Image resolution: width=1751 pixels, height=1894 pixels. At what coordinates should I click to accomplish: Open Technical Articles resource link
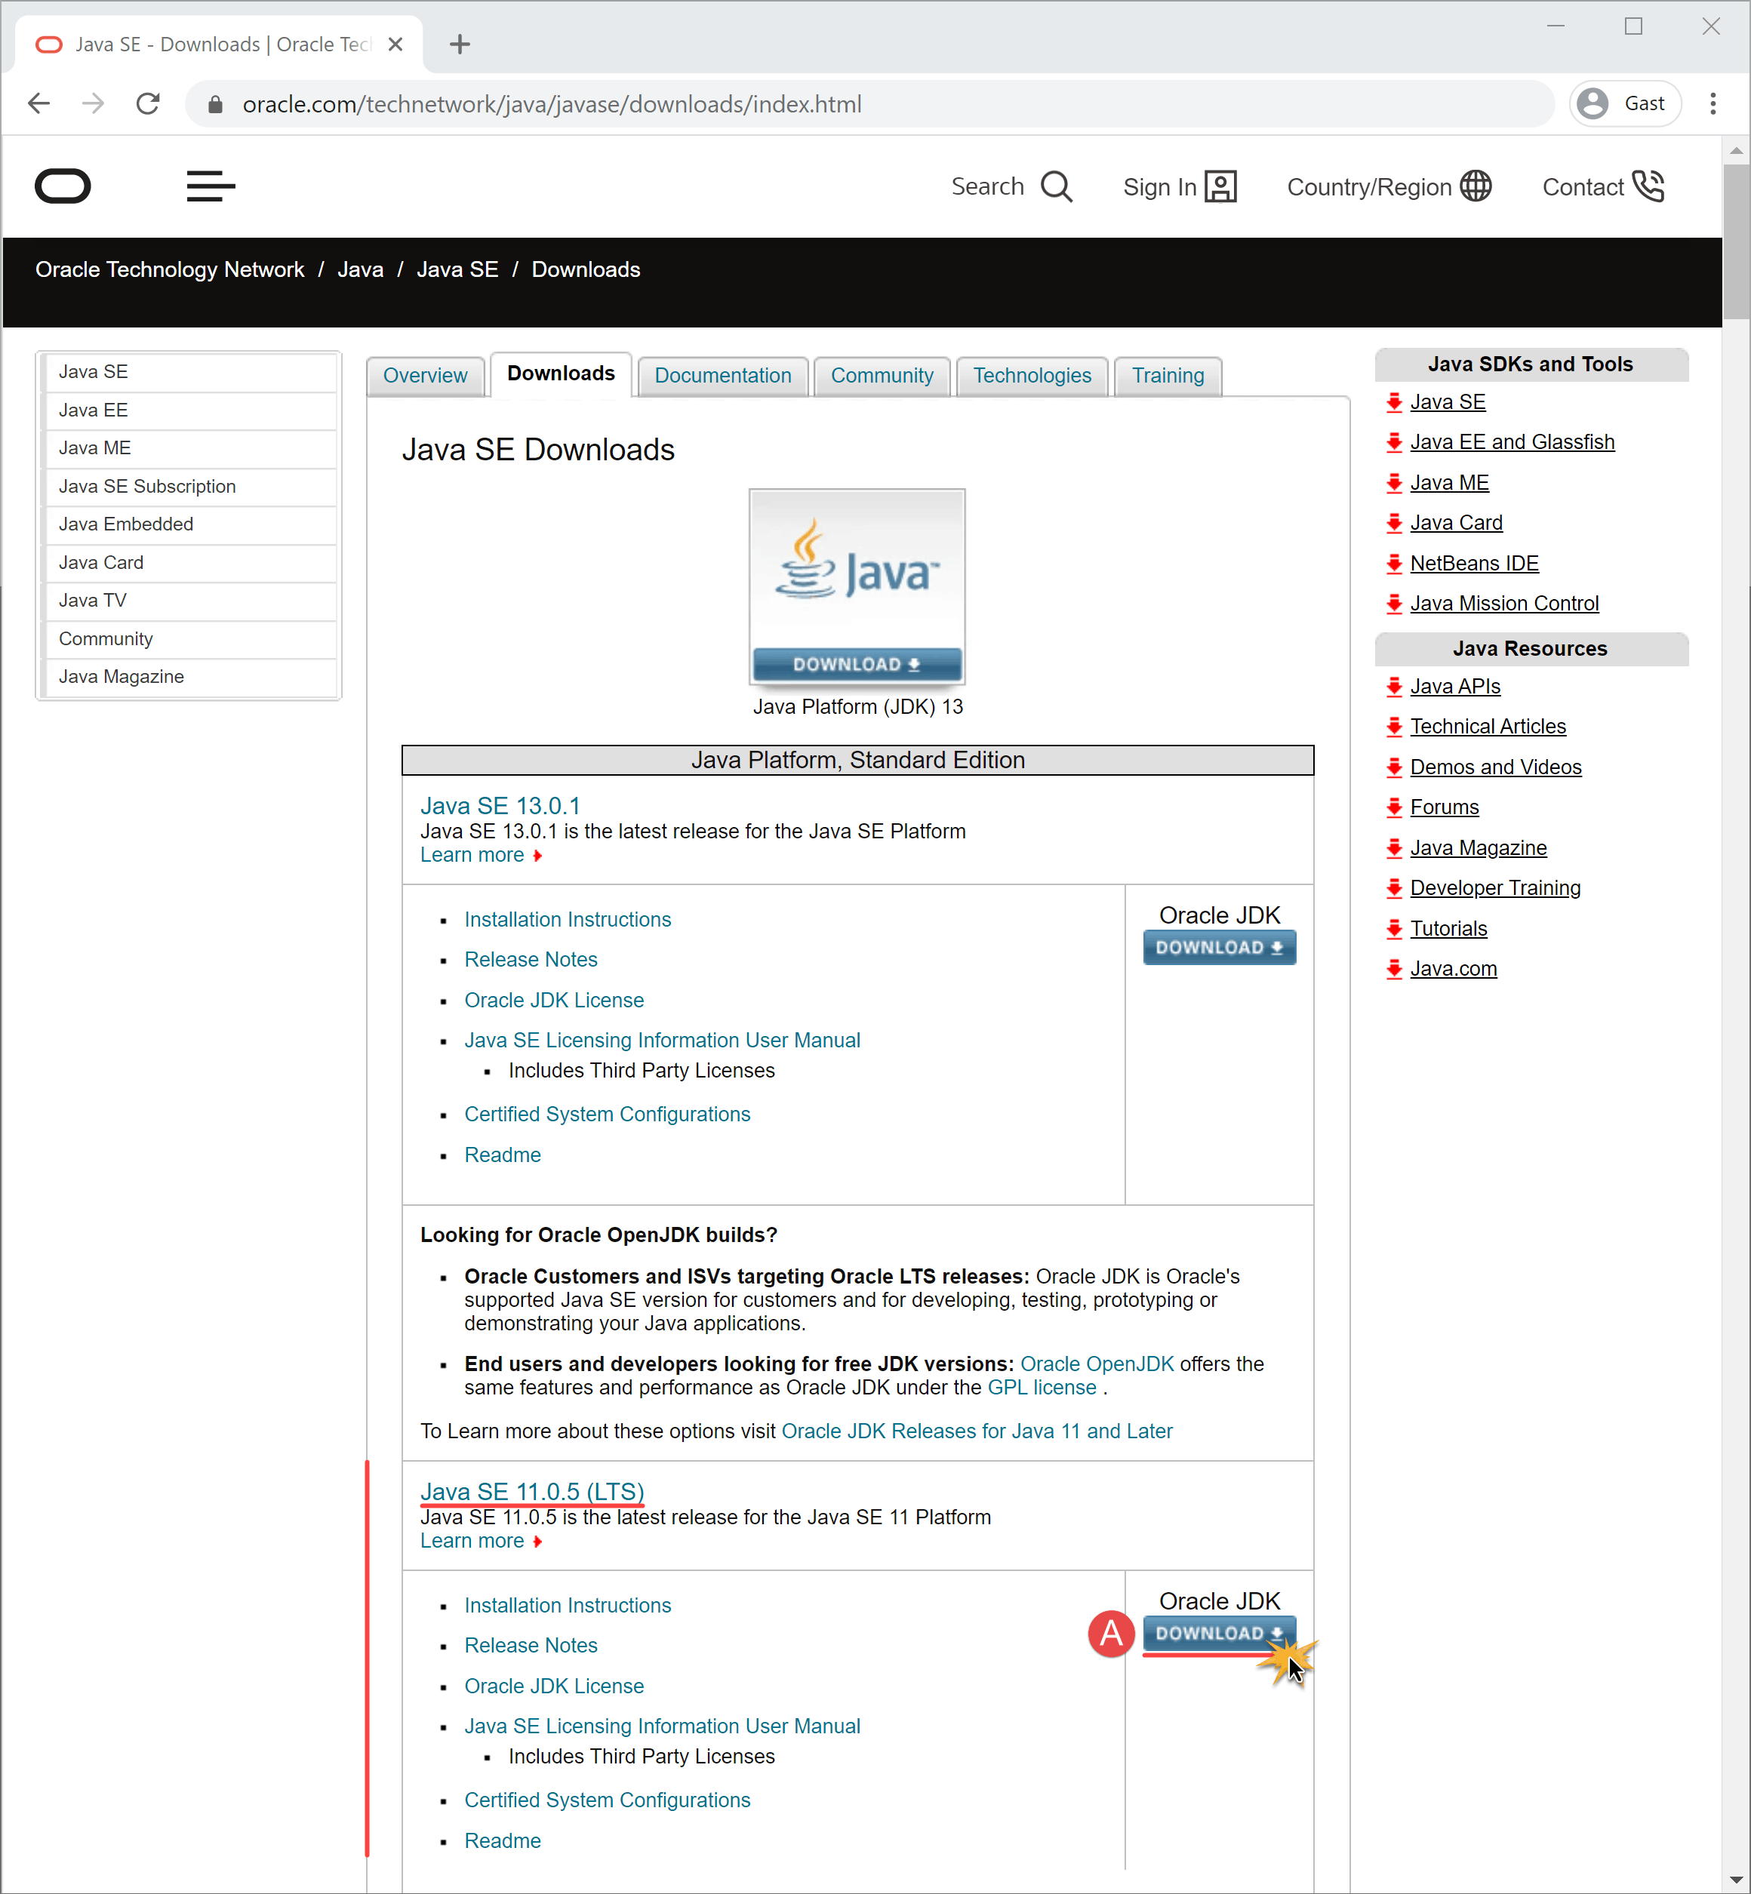click(x=1488, y=727)
